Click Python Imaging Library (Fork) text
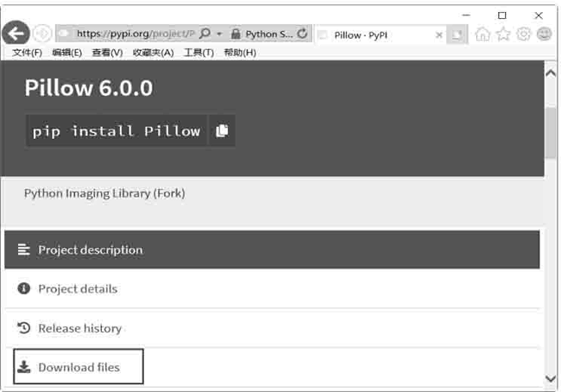The height and width of the screenshot is (392, 561). click(x=104, y=193)
